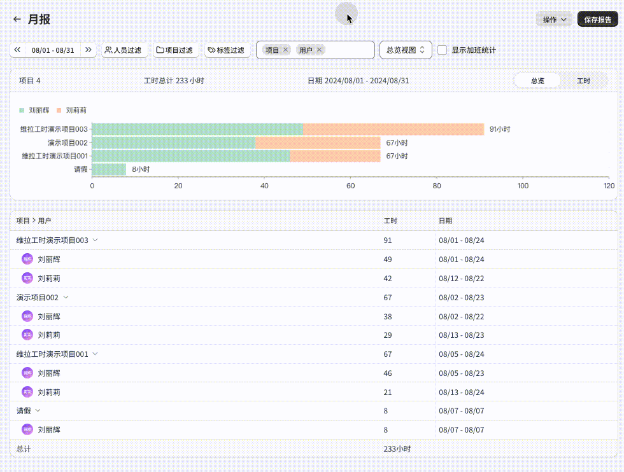The width and height of the screenshot is (624, 472).
Task: Click the 233小时 total cell
Action: 397,449
